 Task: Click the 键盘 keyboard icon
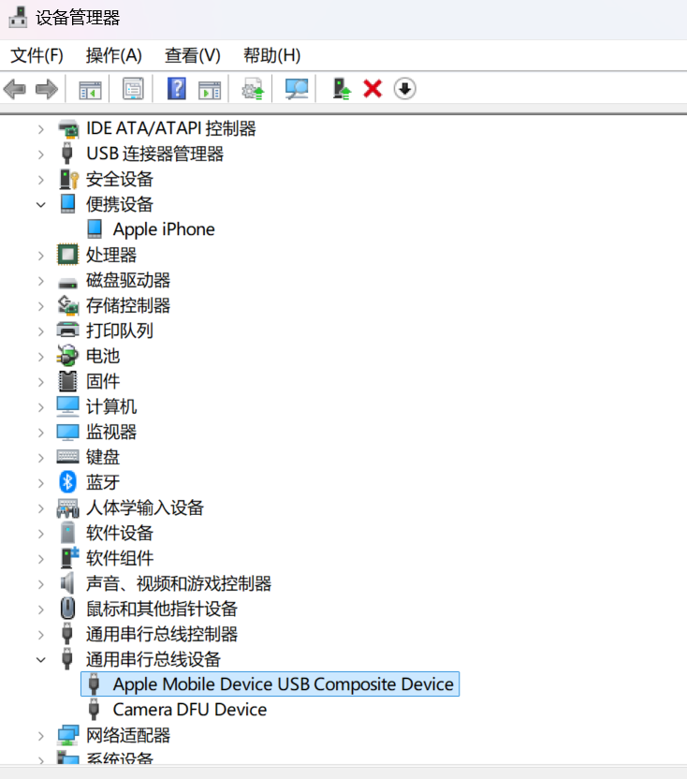(67, 456)
